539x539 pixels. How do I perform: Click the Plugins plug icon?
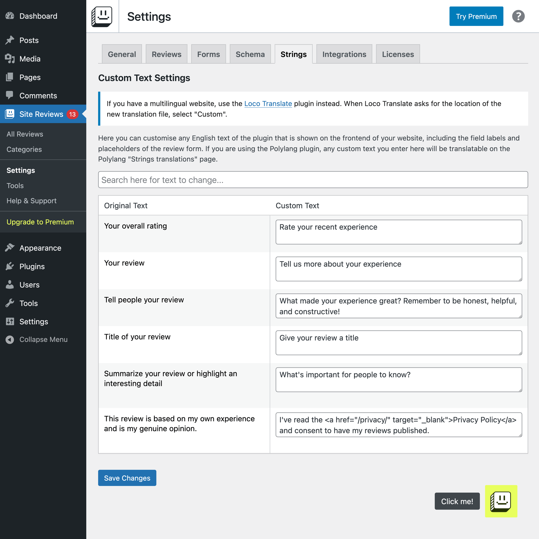tap(10, 267)
